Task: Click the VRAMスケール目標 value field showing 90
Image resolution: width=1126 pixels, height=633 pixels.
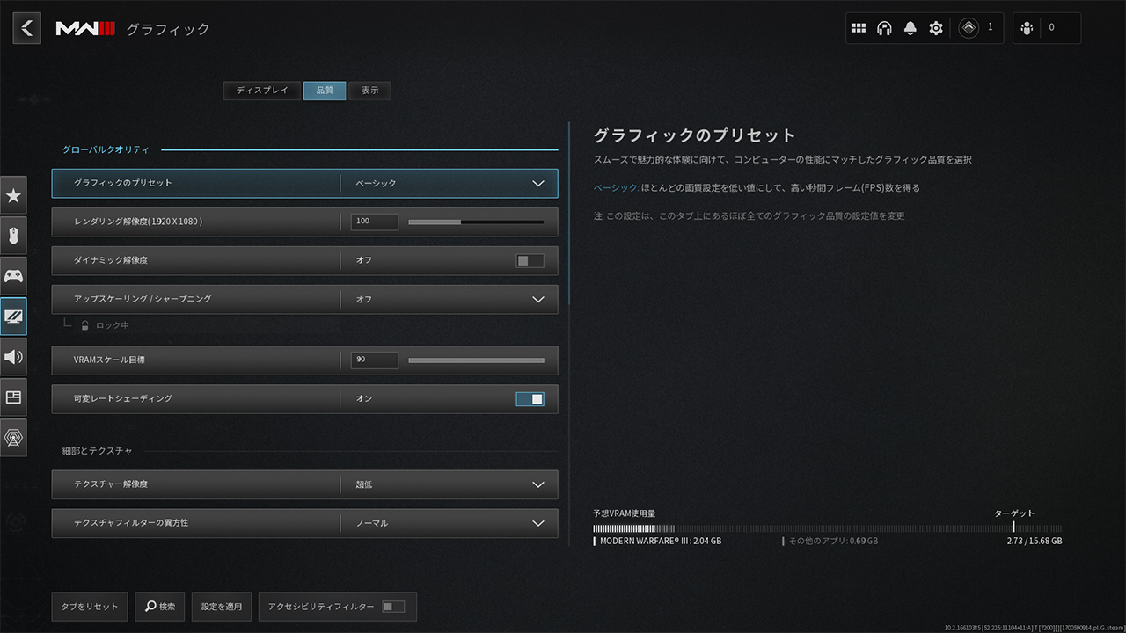Action: 374,360
